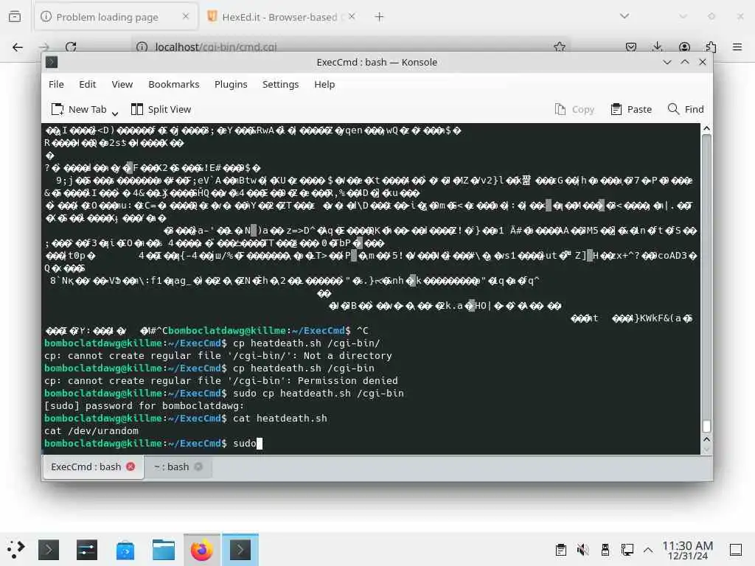Open Firefox View icon
The height and width of the screenshot is (566, 755).
[15, 17]
